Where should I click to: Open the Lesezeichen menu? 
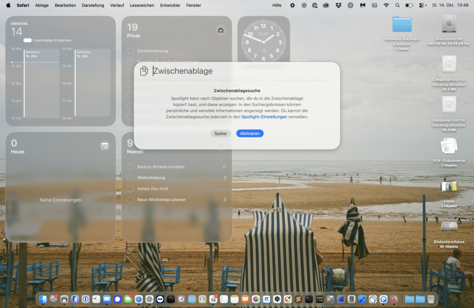(x=141, y=5)
